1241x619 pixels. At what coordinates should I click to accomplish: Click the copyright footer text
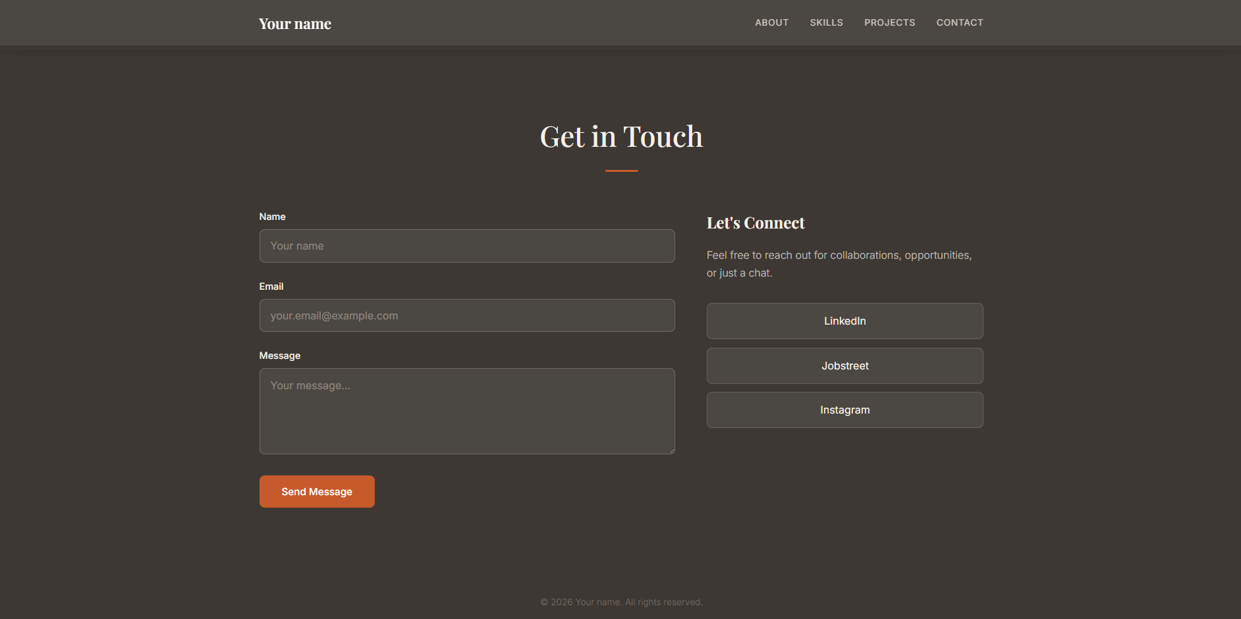tap(621, 602)
